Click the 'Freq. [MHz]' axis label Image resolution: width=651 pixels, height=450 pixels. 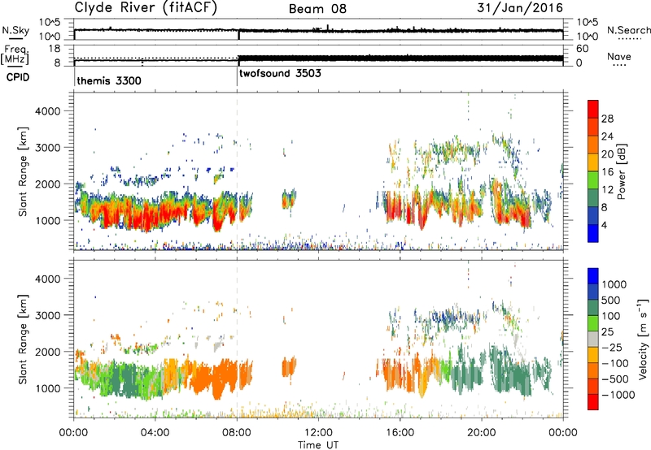click(x=15, y=54)
